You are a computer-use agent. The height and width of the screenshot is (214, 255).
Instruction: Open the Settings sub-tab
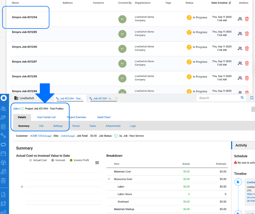pos(58,126)
